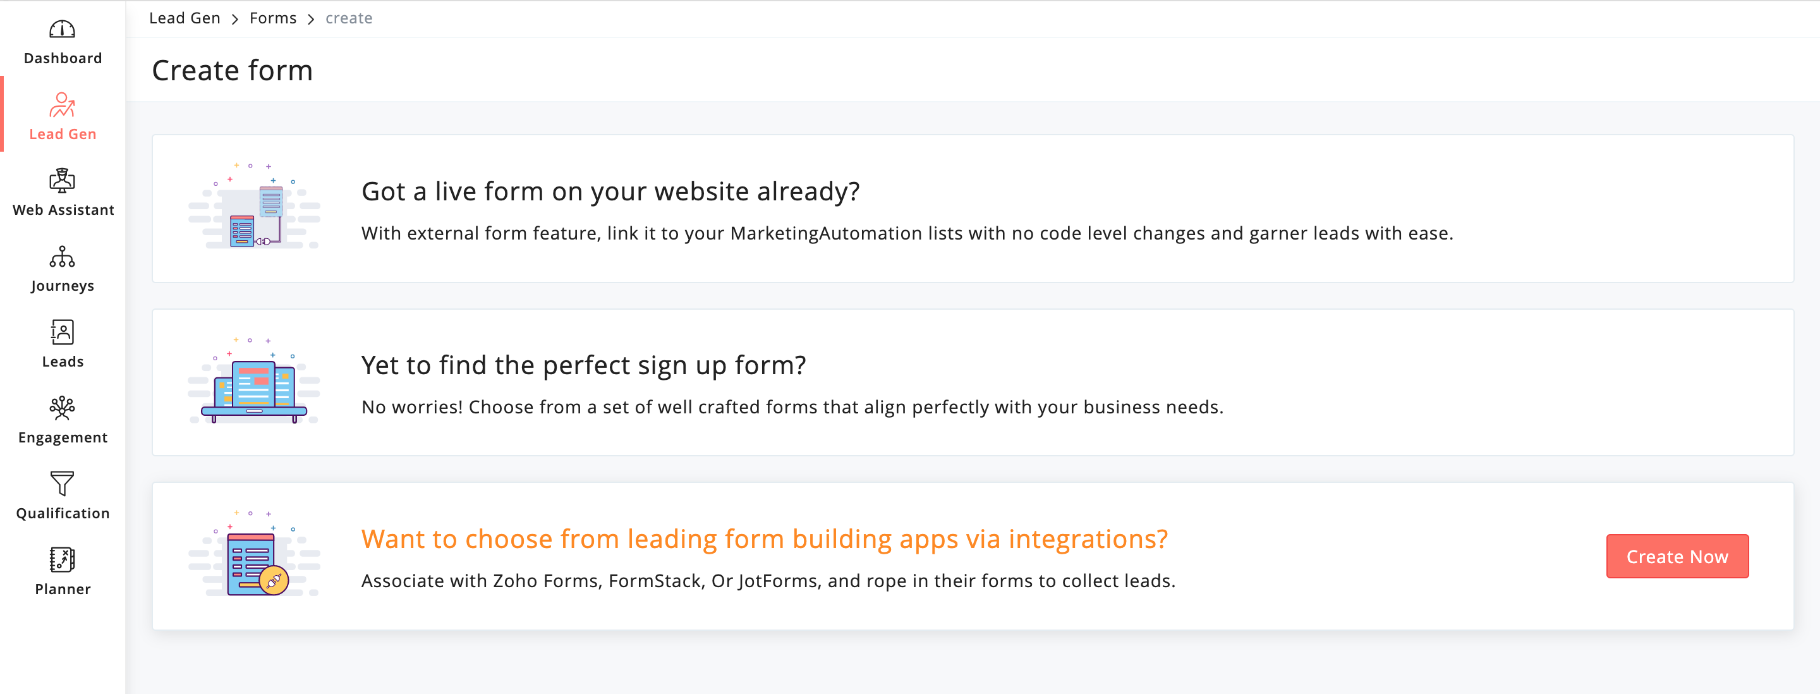Click the Create form page title
Screen dimensions: 1820x694
[x=233, y=71]
